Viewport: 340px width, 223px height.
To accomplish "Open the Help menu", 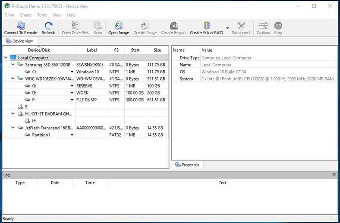I will pyautogui.click(x=71, y=15).
